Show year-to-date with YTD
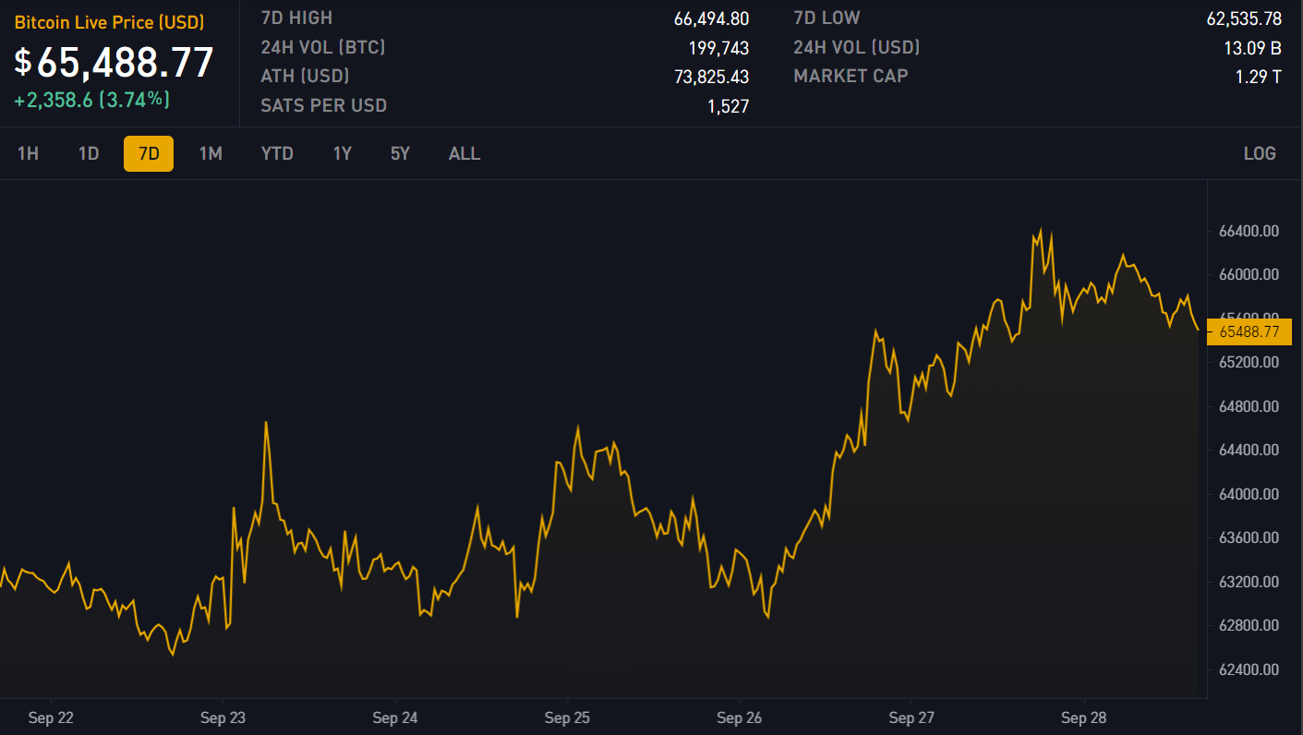 point(277,153)
